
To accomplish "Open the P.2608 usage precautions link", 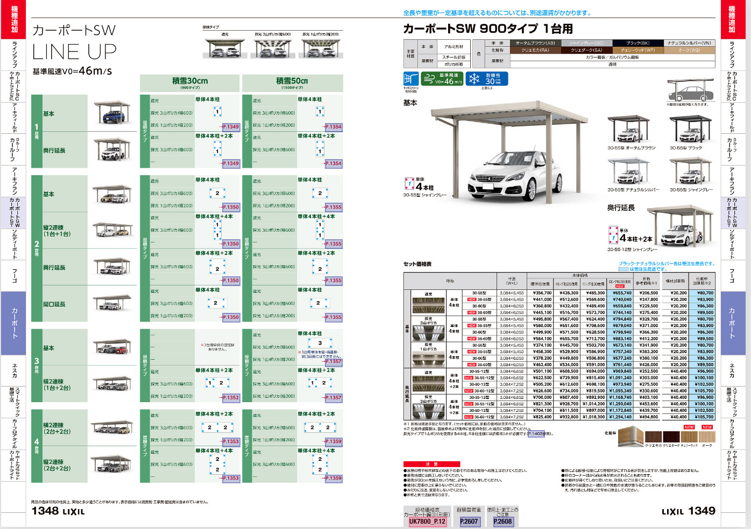I will [503, 521].
